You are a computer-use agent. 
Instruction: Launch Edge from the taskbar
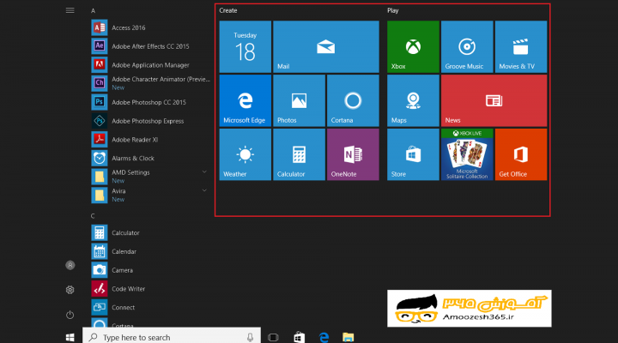pyautogui.click(x=324, y=338)
